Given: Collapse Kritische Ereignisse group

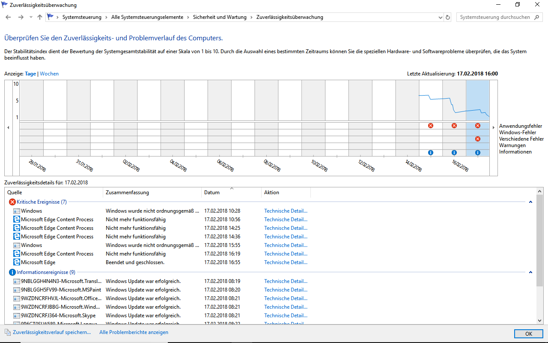Looking at the screenshot, I should pyautogui.click(x=530, y=202).
